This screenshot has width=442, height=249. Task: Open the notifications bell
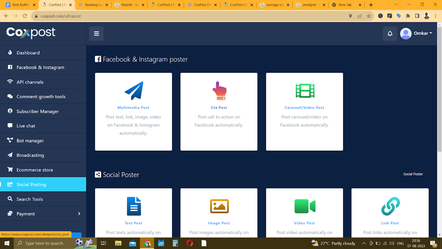pos(390,33)
